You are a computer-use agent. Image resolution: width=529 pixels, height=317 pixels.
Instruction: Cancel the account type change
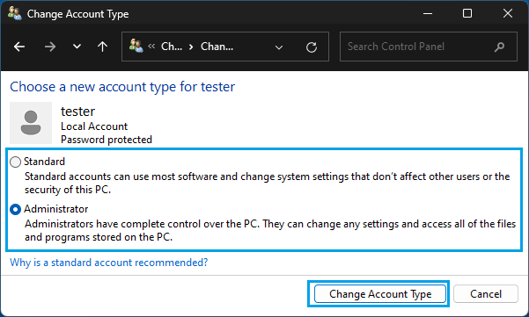pos(486,294)
